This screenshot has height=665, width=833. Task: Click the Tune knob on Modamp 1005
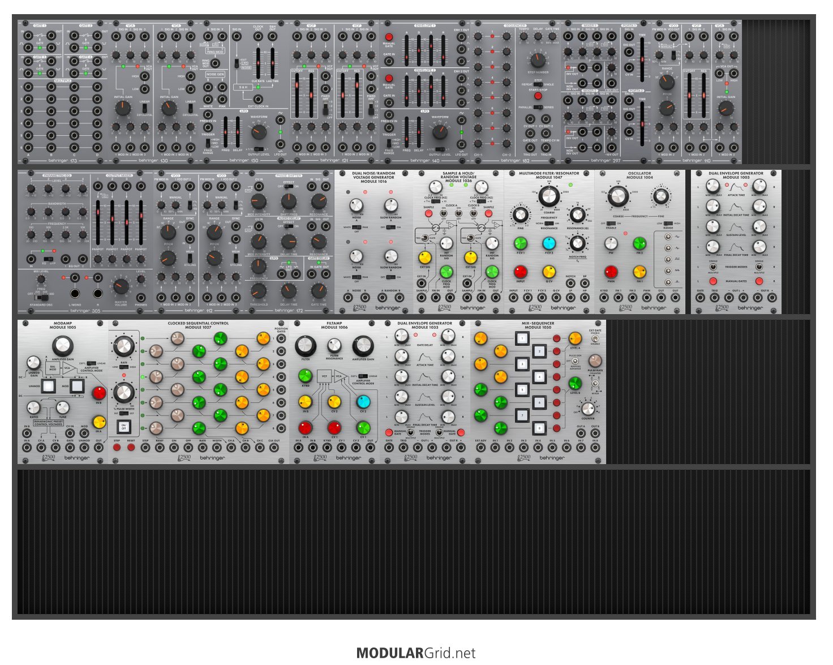[63, 407]
